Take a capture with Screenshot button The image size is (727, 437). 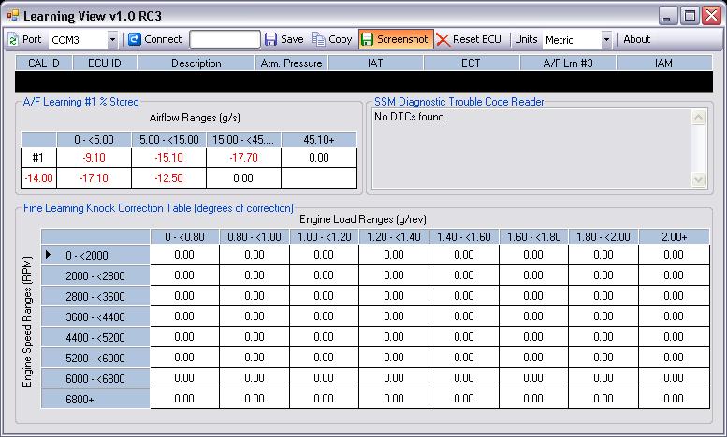pos(394,39)
